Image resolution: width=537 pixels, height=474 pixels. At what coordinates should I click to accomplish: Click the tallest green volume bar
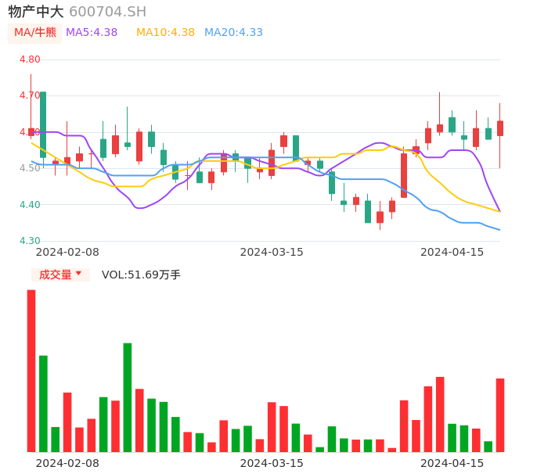click(x=127, y=397)
